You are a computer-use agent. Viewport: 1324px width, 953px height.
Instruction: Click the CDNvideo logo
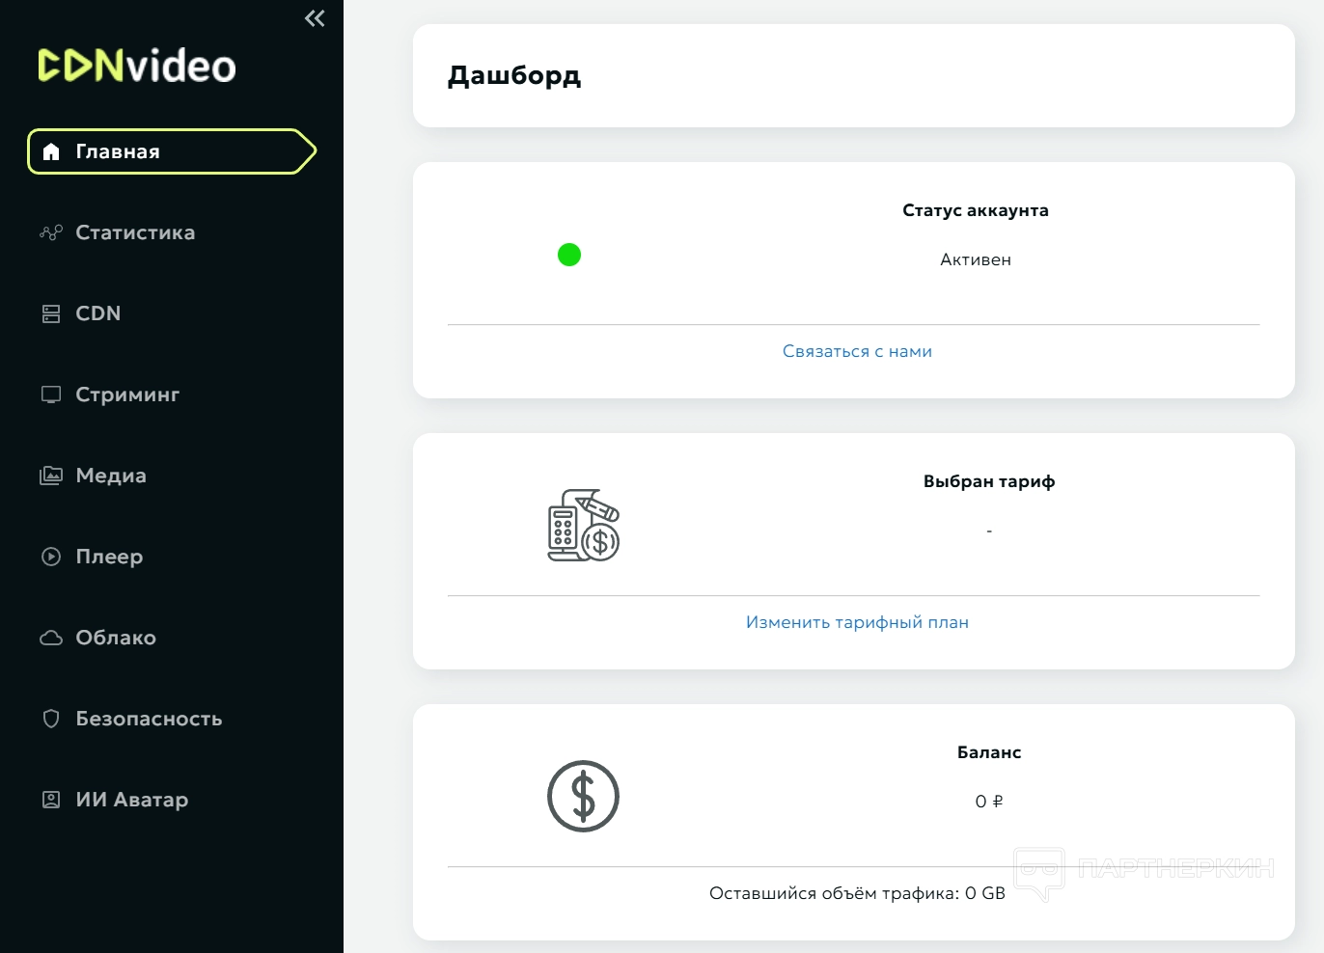[137, 66]
